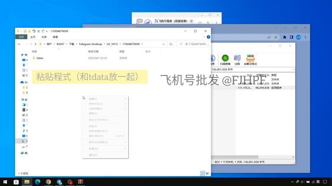Screen dimensions: 332x186
Task: Open the Customize Quick Access Toolbar dropdown
Action: click(47, 32)
